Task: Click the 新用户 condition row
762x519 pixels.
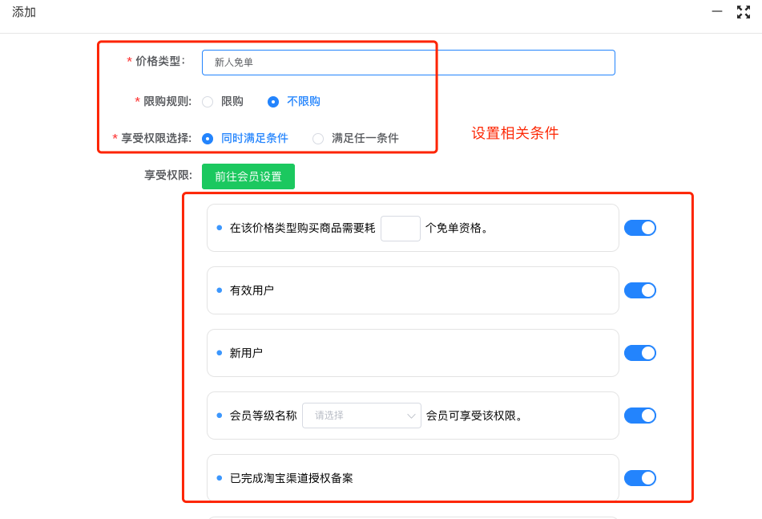Action: (413, 353)
